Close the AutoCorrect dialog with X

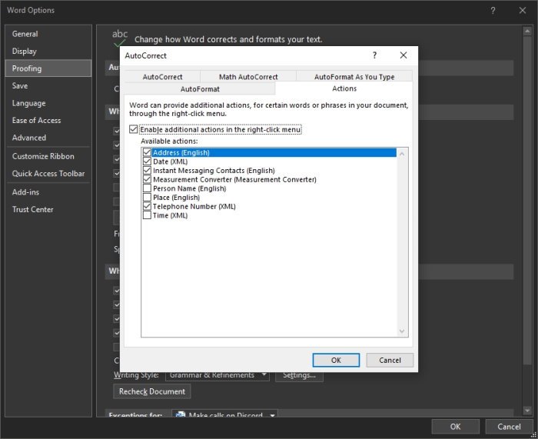pyautogui.click(x=403, y=55)
